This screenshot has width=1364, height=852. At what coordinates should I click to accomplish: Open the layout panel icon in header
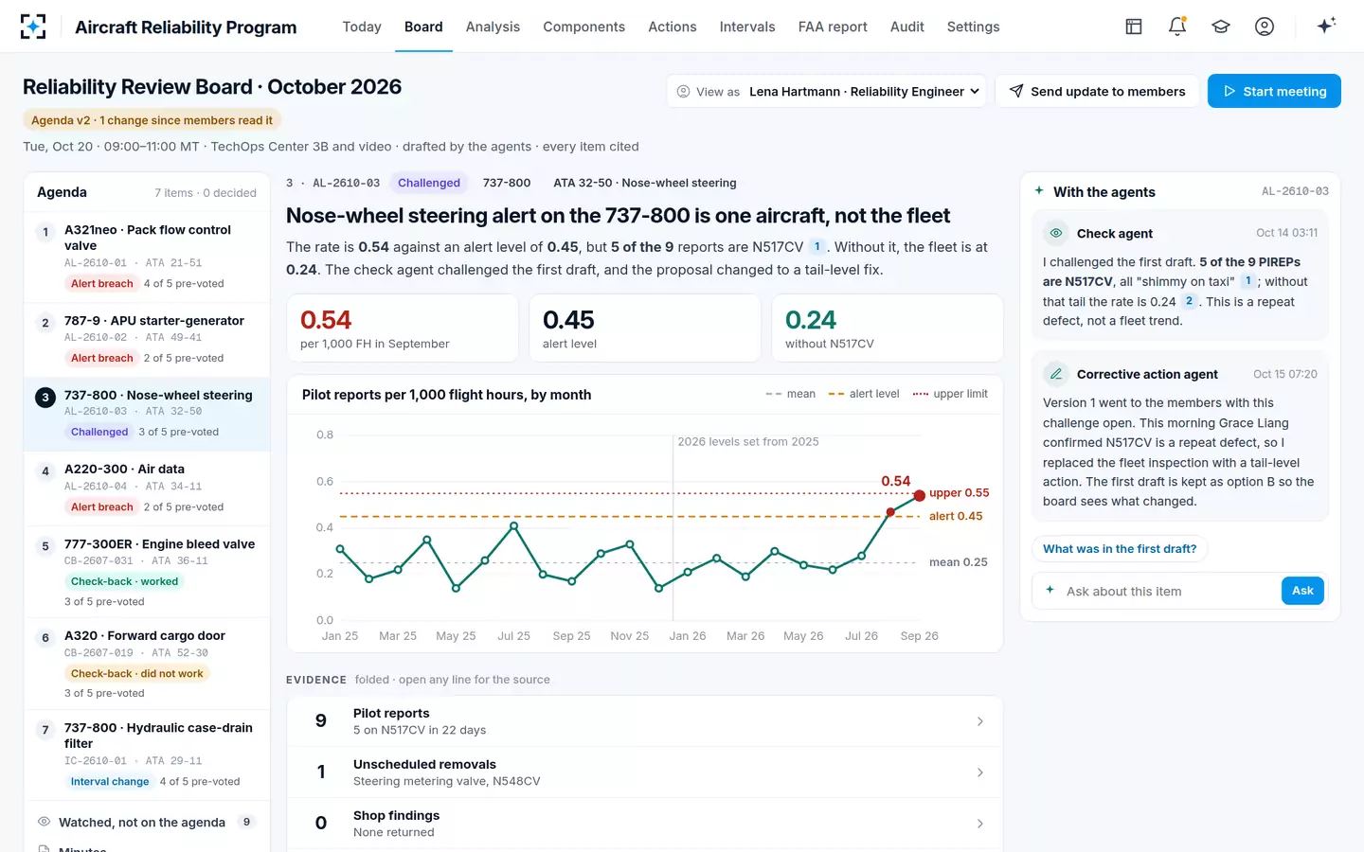tap(1134, 27)
